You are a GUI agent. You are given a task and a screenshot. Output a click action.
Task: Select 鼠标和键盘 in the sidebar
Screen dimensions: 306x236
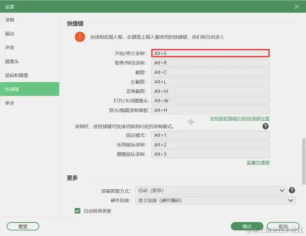click(29, 75)
